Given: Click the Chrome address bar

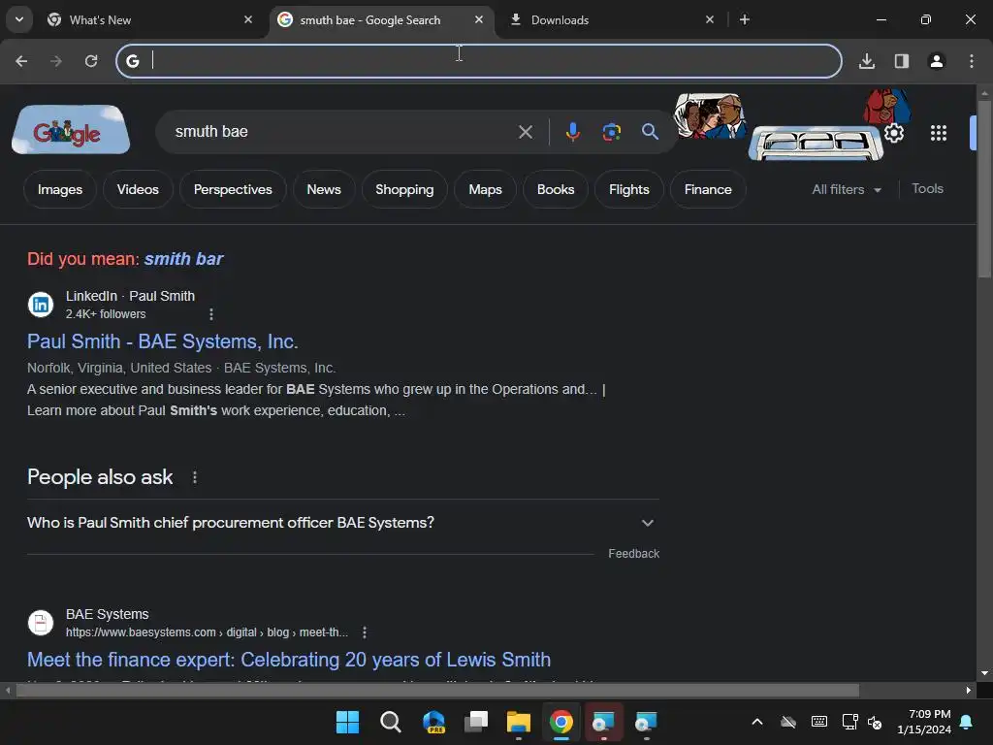Looking at the screenshot, I should pyautogui.click(x=479, y=61).
